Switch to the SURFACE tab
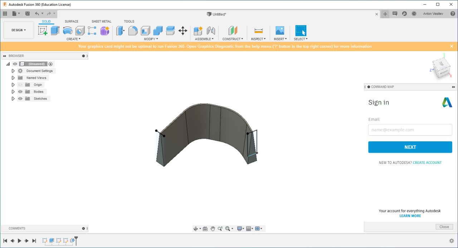Screen dimensions: 458x248 coord(72,21)
